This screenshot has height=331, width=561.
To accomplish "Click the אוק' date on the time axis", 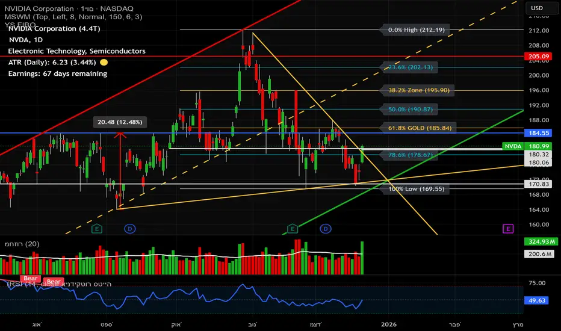I will coord(176,324).
